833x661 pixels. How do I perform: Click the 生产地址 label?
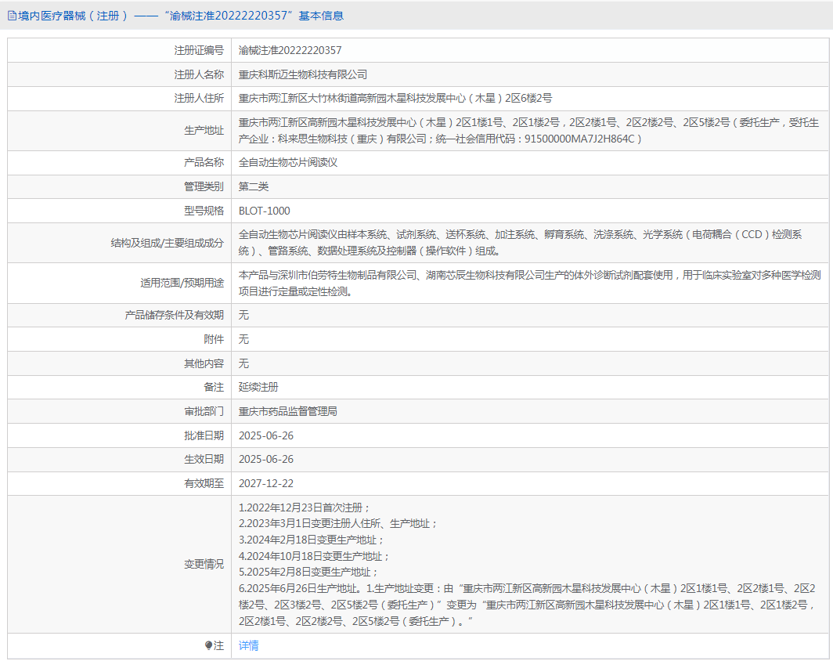point(204,131)
